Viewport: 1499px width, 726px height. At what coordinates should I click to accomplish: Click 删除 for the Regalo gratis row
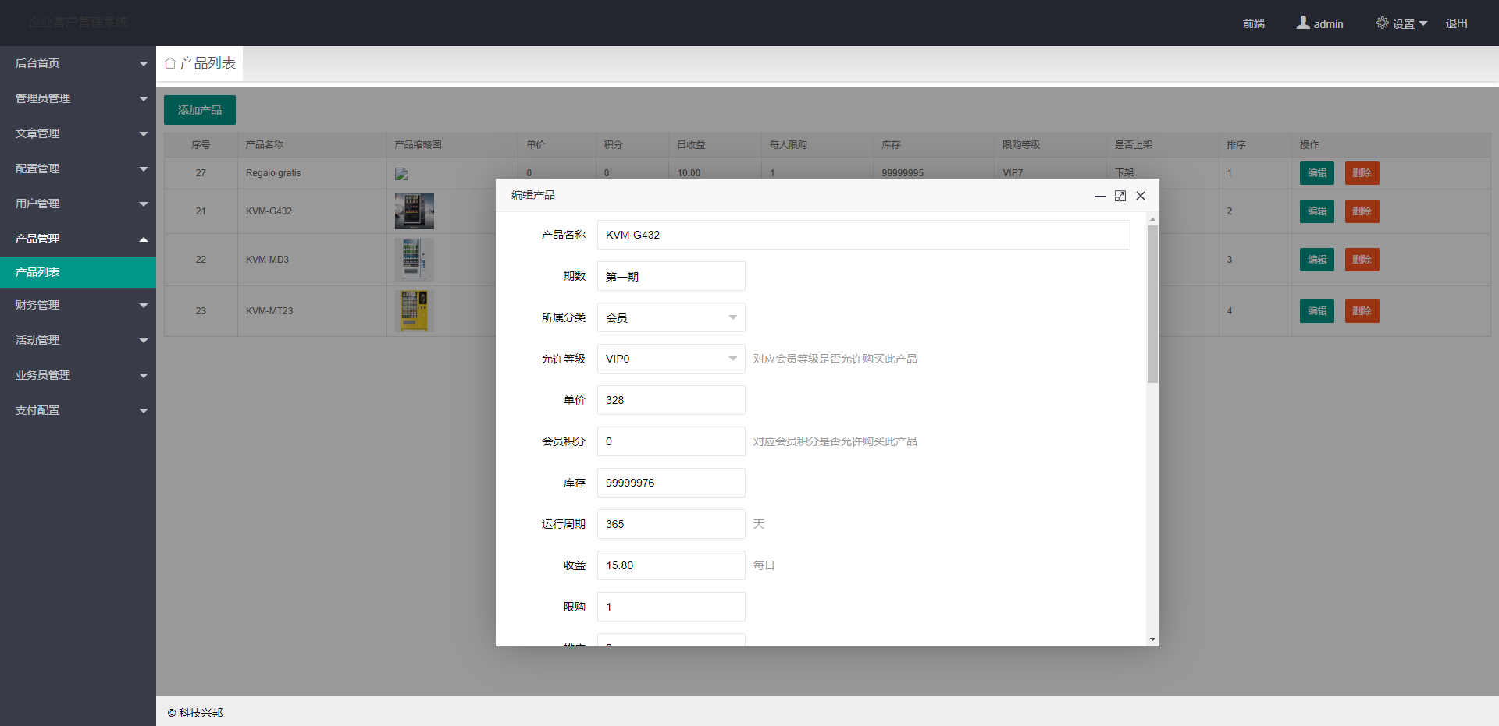pyautogui.click(x=1362, y=173)
